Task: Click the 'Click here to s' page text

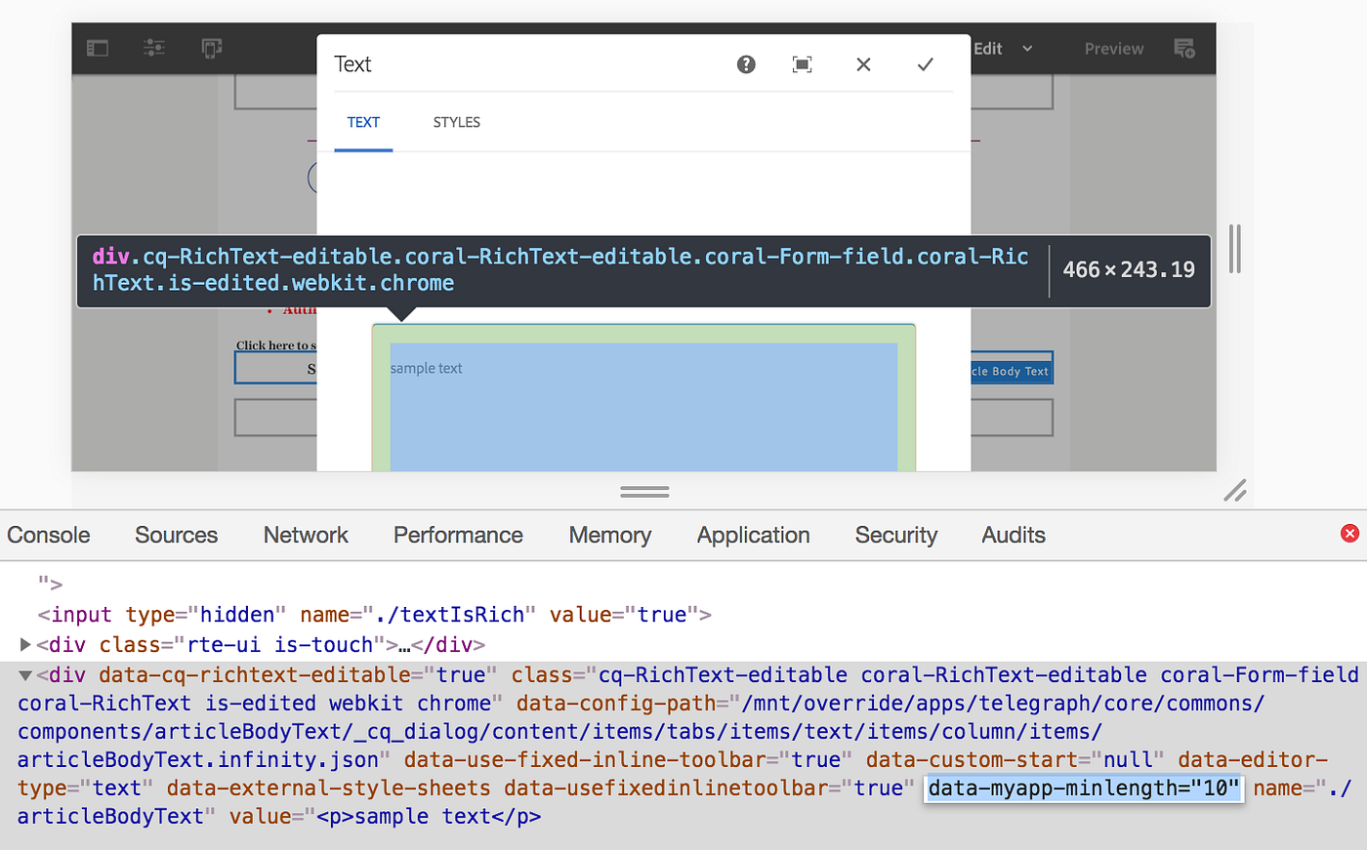Action: coord(276,345)
